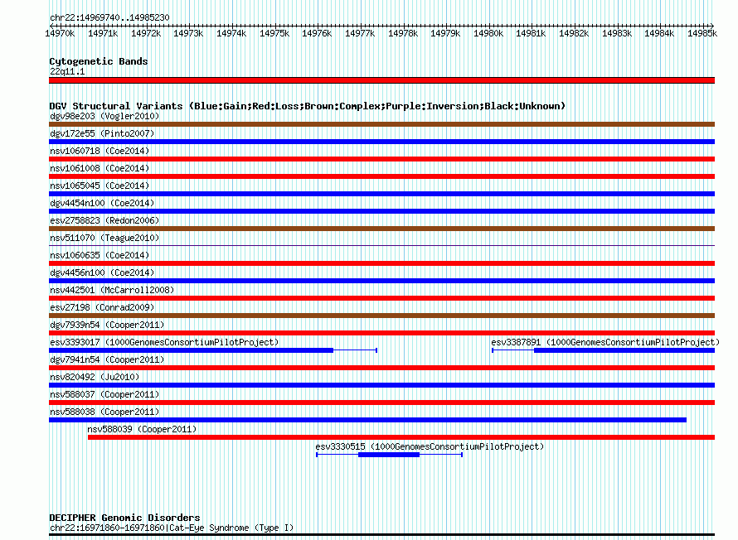Click the blue bar under nsv588038
Image resolution: width=738 pixels, height=540 pixels.
[367, 420]
